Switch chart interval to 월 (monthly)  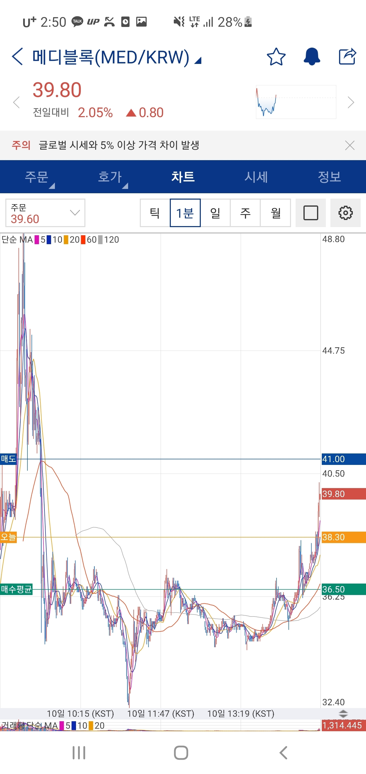coord(276,213)
